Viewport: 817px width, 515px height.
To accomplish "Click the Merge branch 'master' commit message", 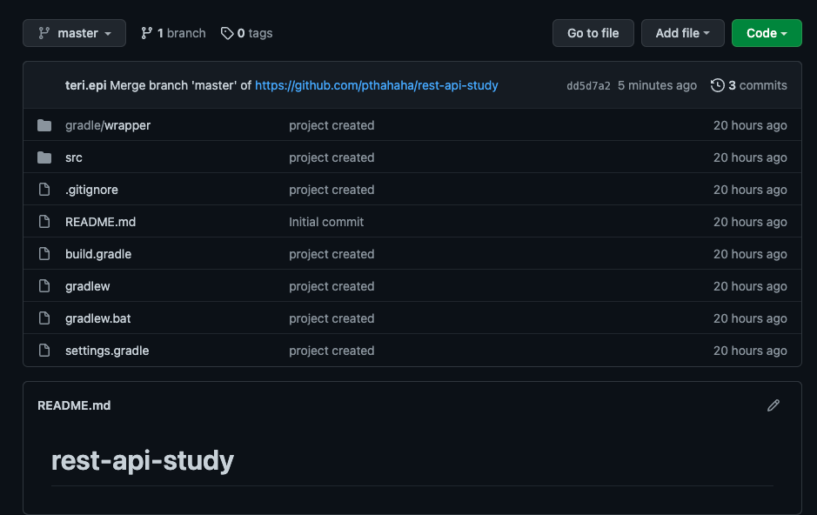I will pyautogui.click(x=180, y=85).
